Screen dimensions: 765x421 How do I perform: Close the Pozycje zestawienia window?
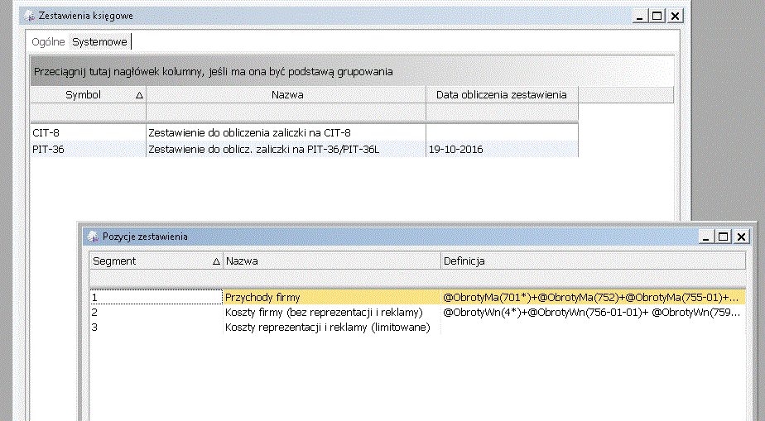point(741,237)
